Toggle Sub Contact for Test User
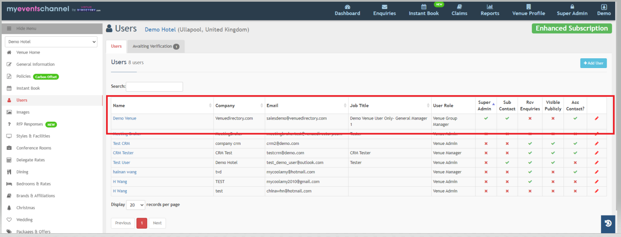The height and width of the screenshot is (237, 621). pos(507,163)
